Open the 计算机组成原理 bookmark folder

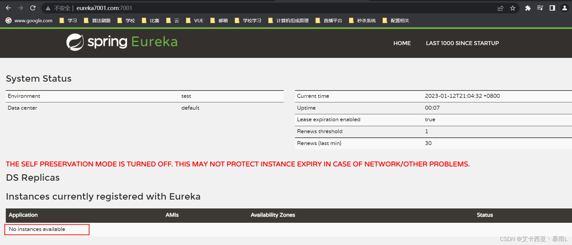(288, 20)
